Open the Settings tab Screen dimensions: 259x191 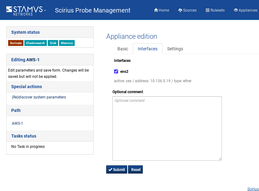pyautogui.click(x=175, y=49)
